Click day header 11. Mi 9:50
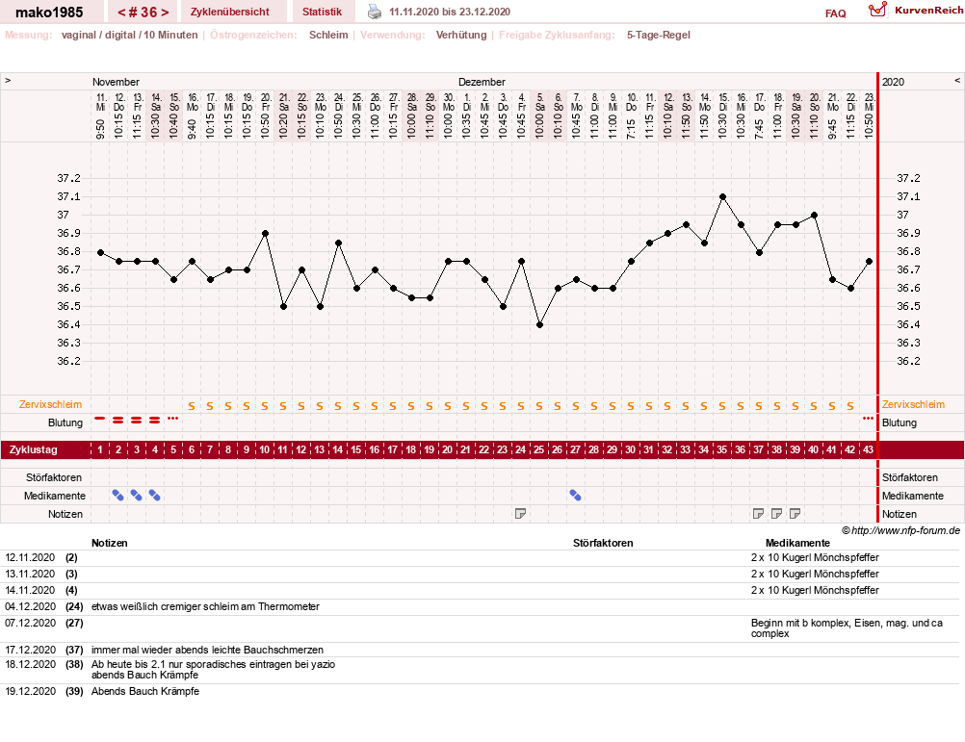 point(101,116)
